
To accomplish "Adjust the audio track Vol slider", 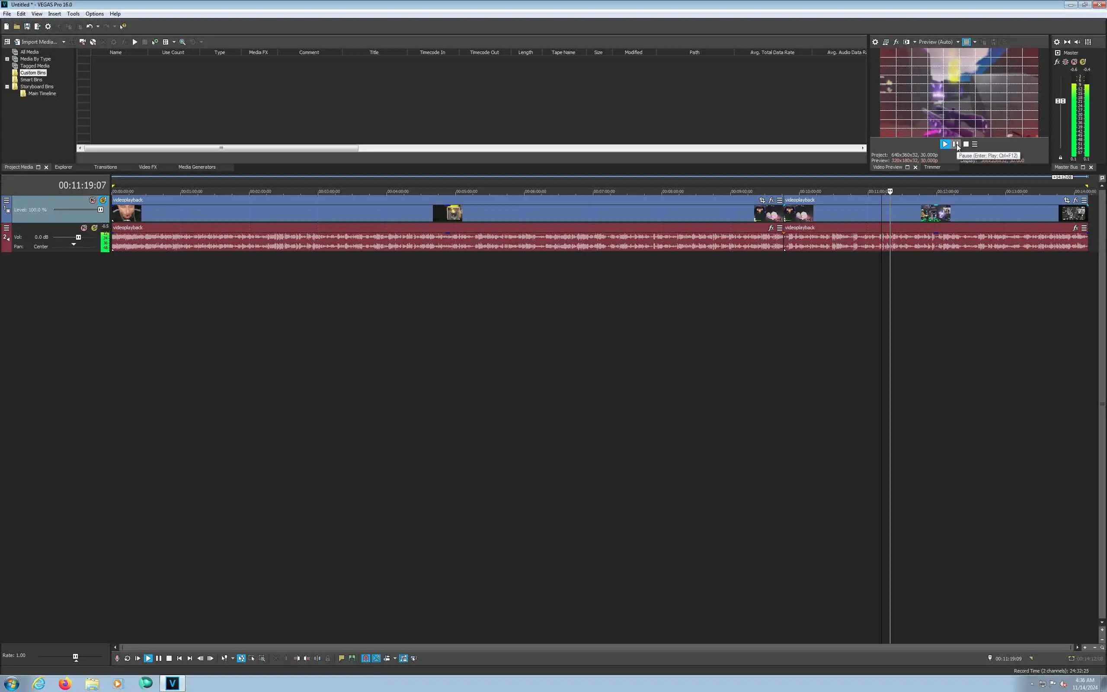I will [x=78, y=237].
